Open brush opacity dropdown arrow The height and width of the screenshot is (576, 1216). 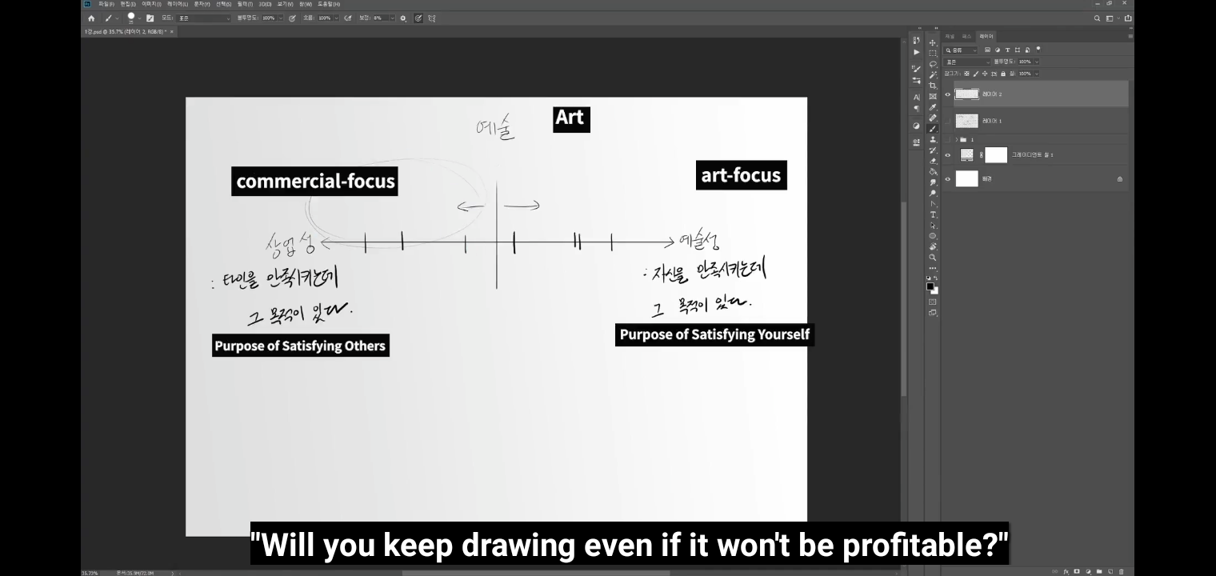(281, 18)
